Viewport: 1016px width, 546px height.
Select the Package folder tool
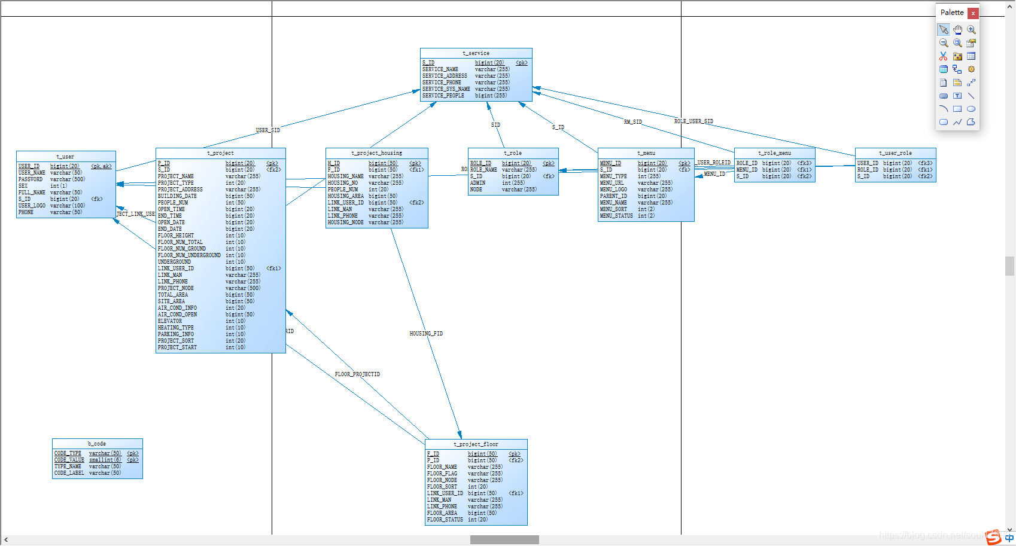[957, 56]
